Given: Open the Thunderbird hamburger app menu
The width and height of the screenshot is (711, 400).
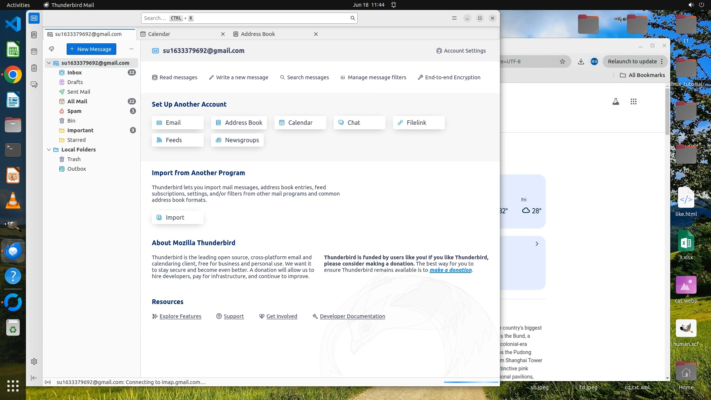Looking at the screenshot, I should pyautogui.click(x=454, y=18).
